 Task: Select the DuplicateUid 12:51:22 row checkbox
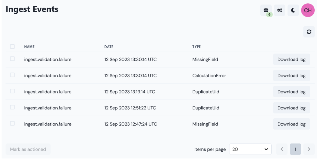tap(12, 107)
